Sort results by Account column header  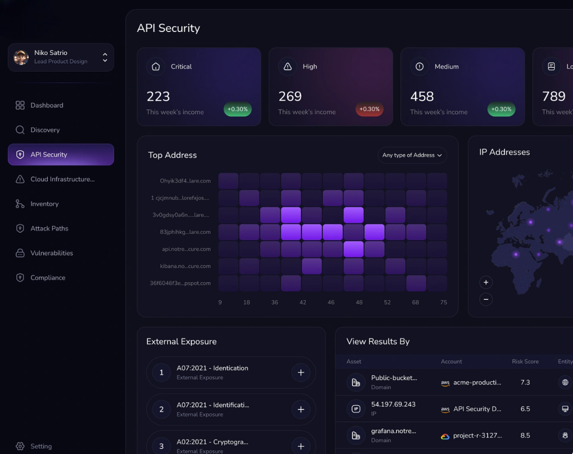[451, 361]
